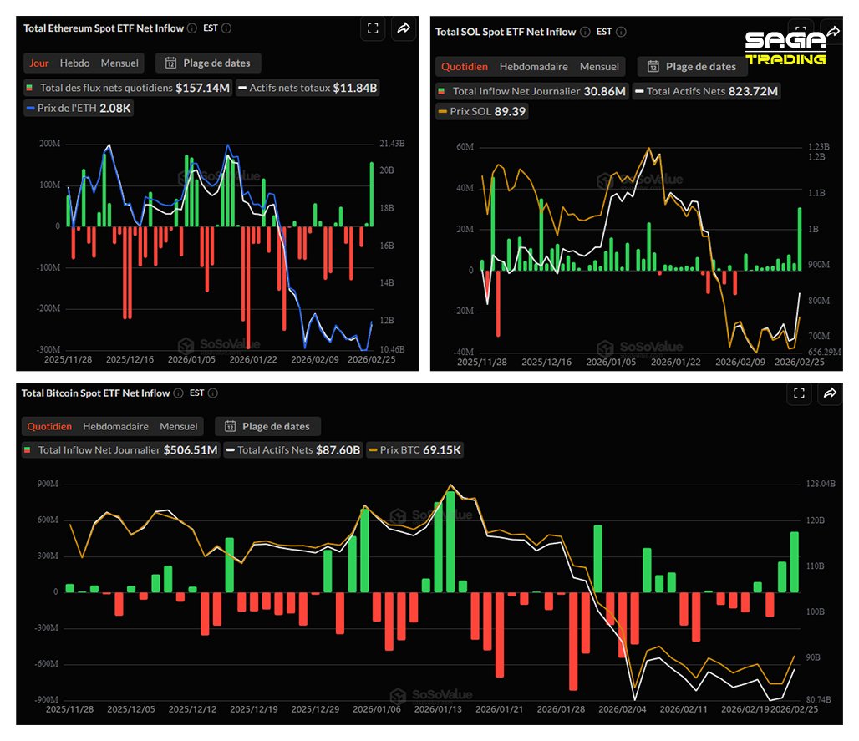Click the share icon on the Ethereum chart
Viewport: 859px width, 741px height.
[x=404, y=28]
